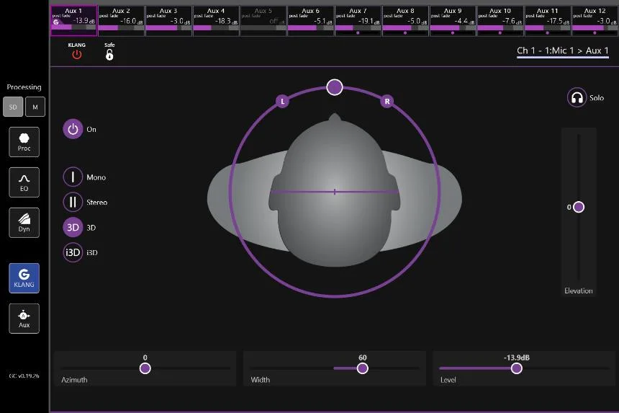Click the Elevation slider handle
This screenshot has height=413, width=619.
tap(579, 207)
